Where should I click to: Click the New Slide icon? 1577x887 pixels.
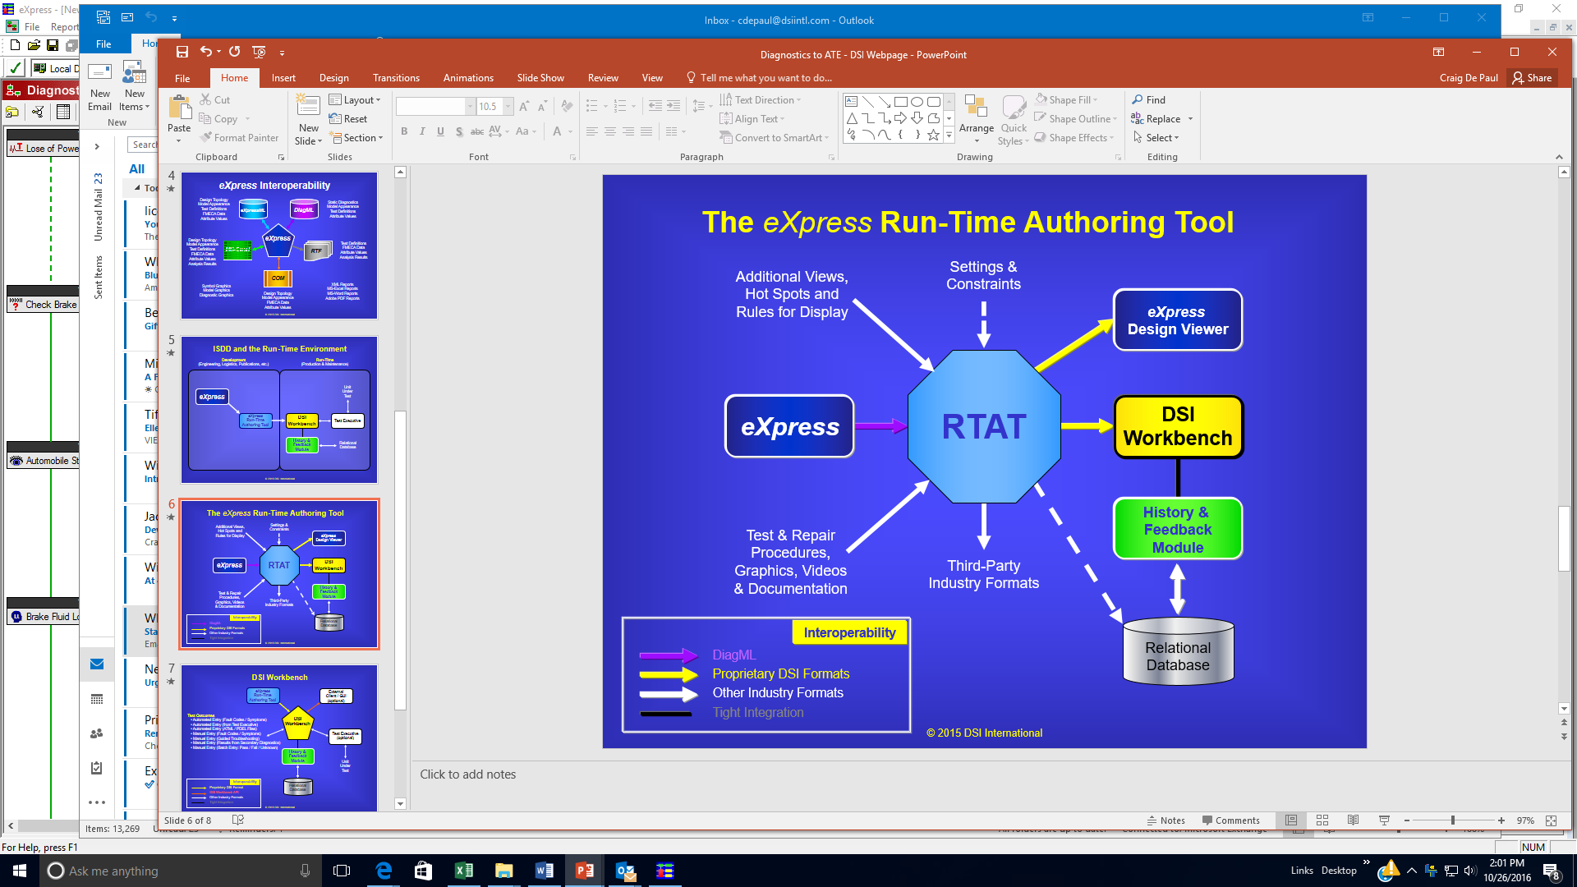(x=308, y=107)
